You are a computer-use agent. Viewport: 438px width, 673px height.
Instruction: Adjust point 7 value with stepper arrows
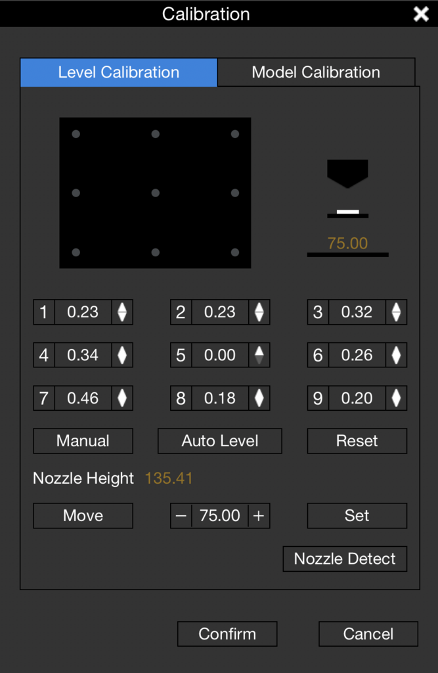[x=122, y=398]
